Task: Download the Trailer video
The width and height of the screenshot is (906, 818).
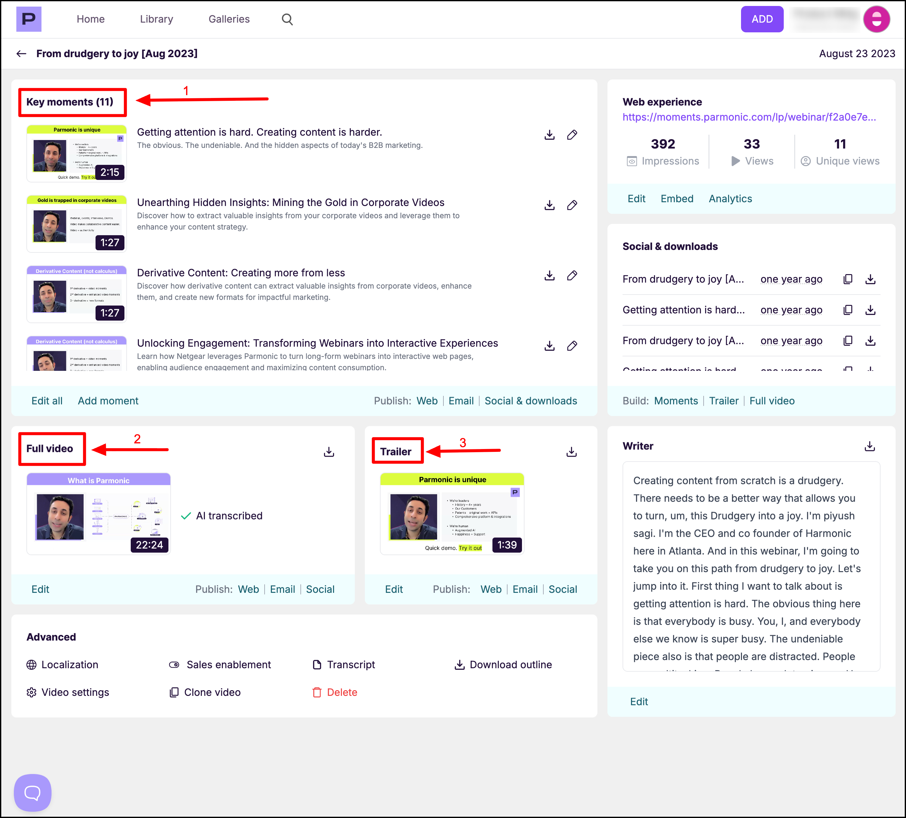Action: click(571, 452)
